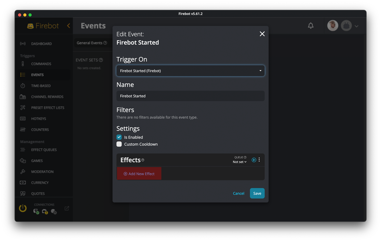This screenshot has height=241, width=381.
Task: Click help icon beside General Events
Action: coord(105,43)
